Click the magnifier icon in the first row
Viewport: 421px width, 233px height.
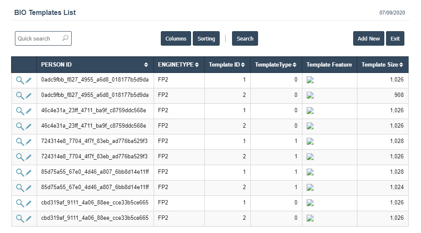point(20,80)
